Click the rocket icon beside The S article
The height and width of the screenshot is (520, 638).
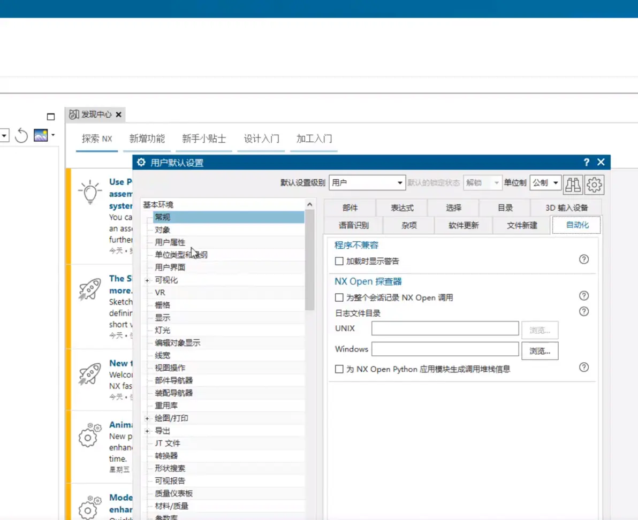(89, 289)
